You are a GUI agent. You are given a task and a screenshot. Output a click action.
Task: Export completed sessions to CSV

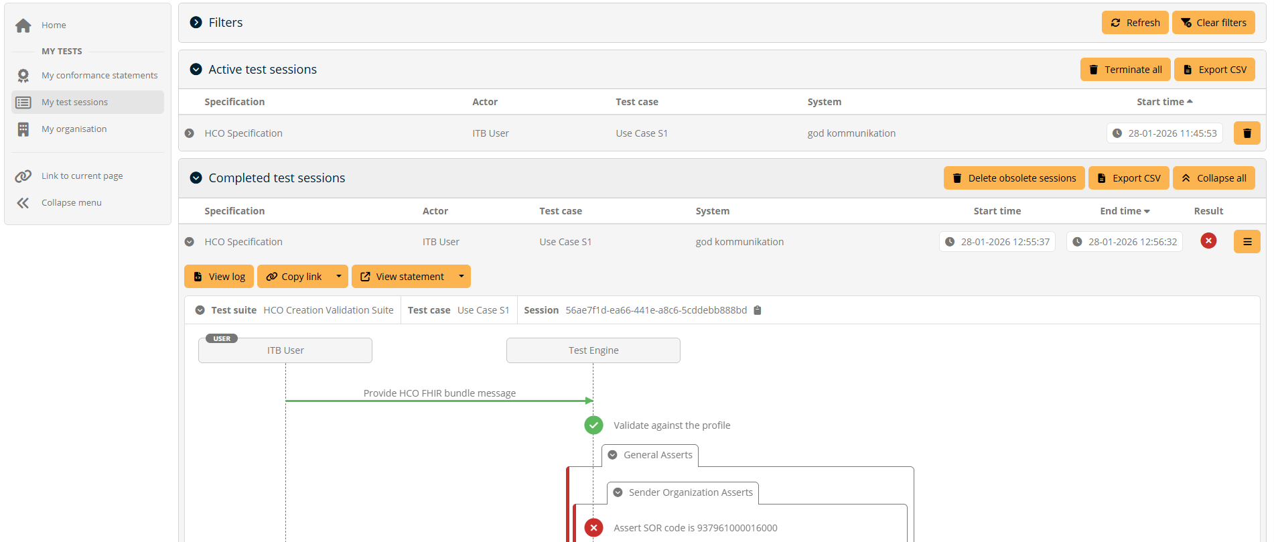(x=1129, y=178)
